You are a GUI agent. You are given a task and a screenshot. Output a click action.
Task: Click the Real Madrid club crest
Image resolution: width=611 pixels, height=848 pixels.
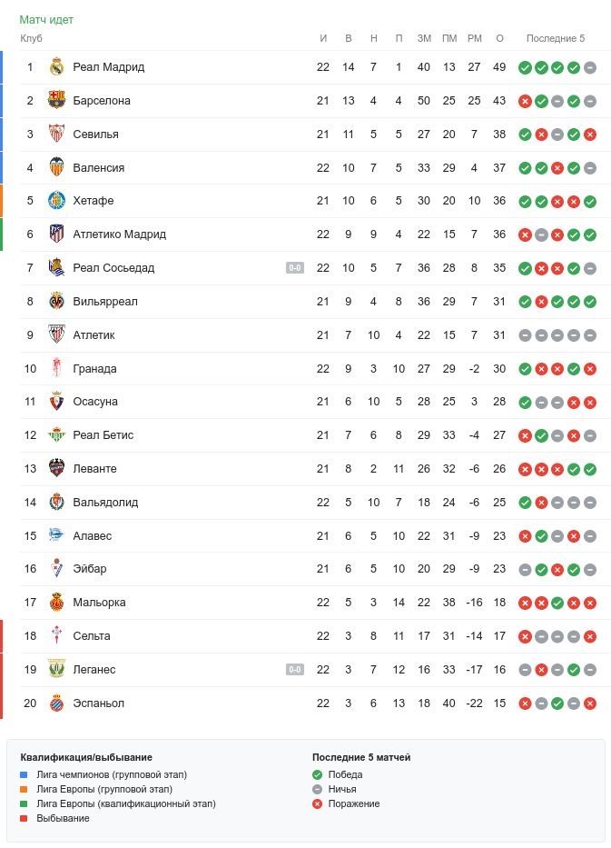tap(56, 67)
